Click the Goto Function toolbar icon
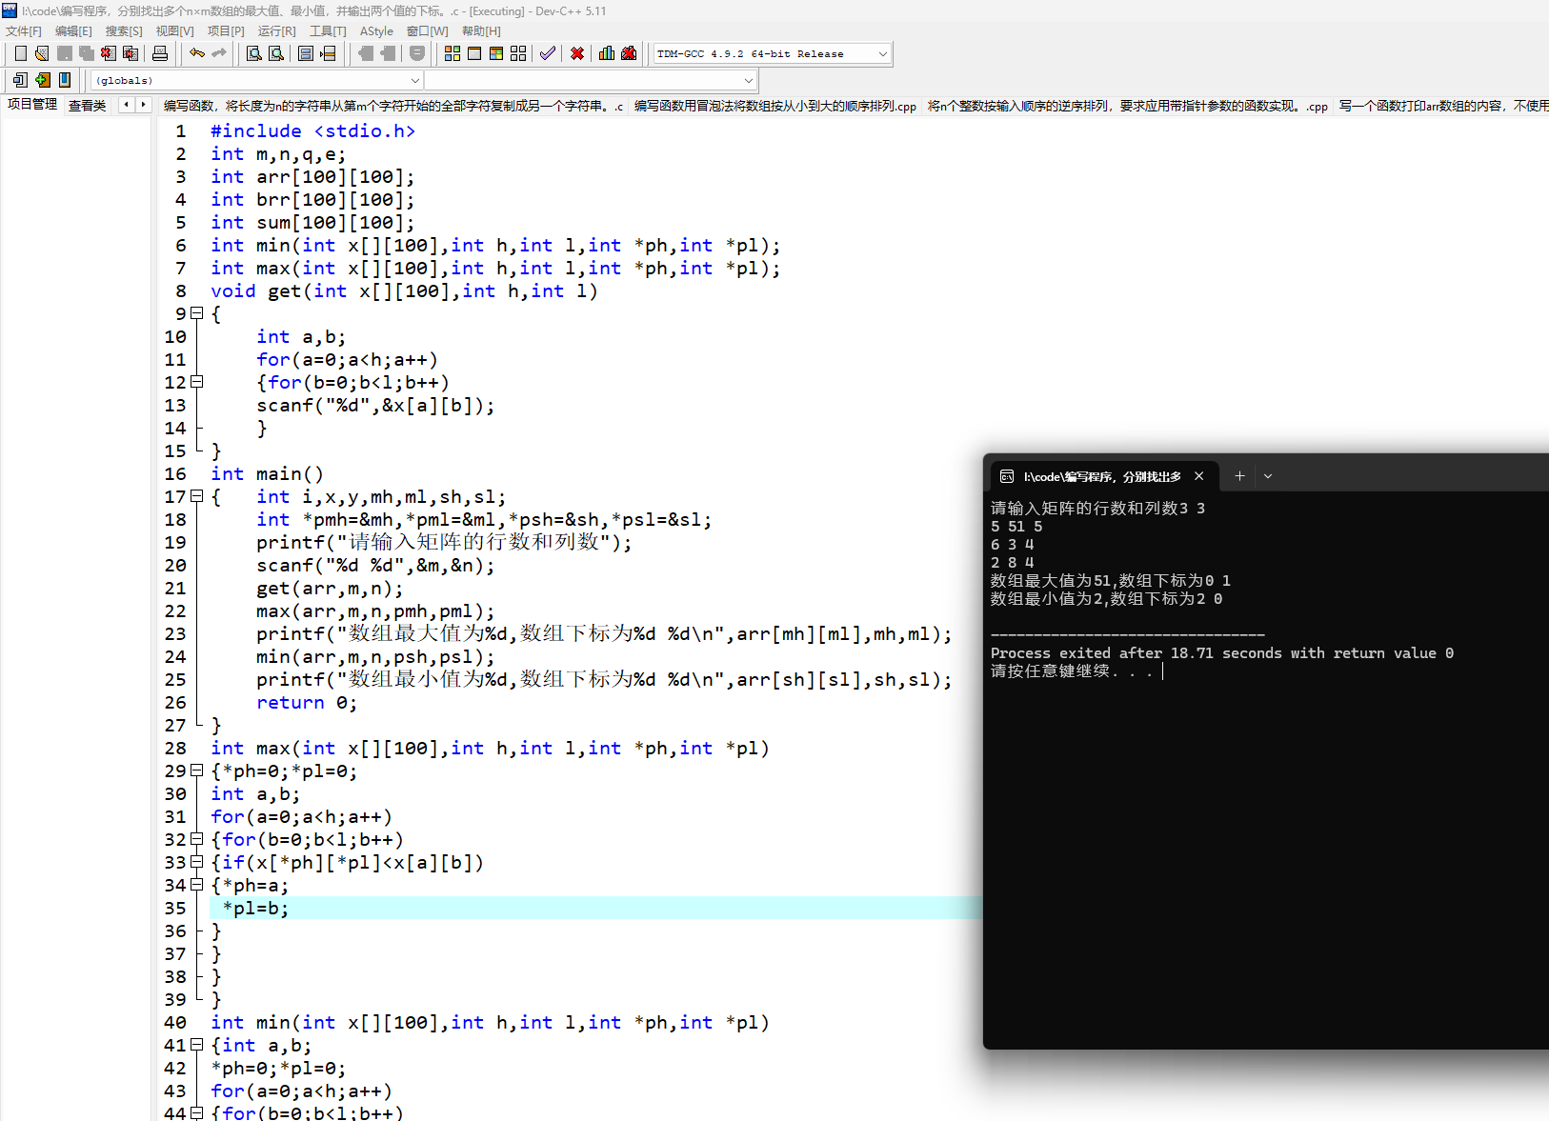Image resolution: width=1549 pixels, height=1121 pixels. [x=306, y=53]
